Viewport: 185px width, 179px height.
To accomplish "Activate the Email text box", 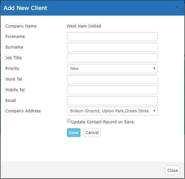I will [x=112, y=101].
